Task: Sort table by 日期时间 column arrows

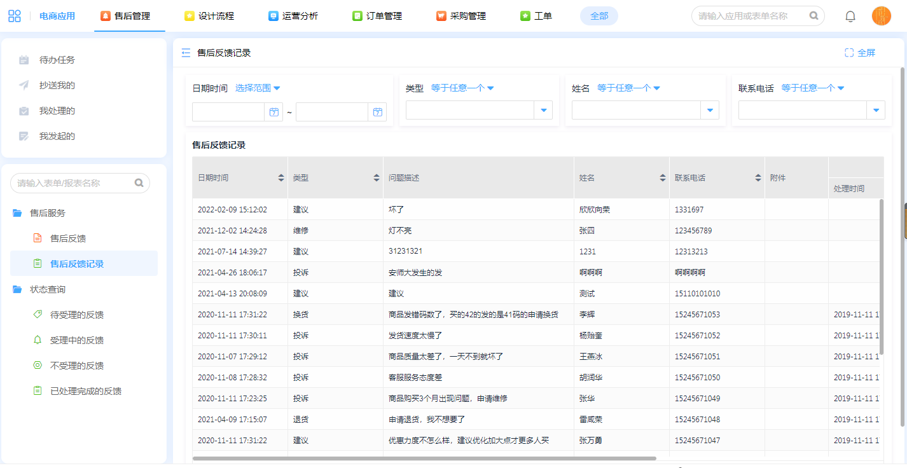Action: [281, 178]
